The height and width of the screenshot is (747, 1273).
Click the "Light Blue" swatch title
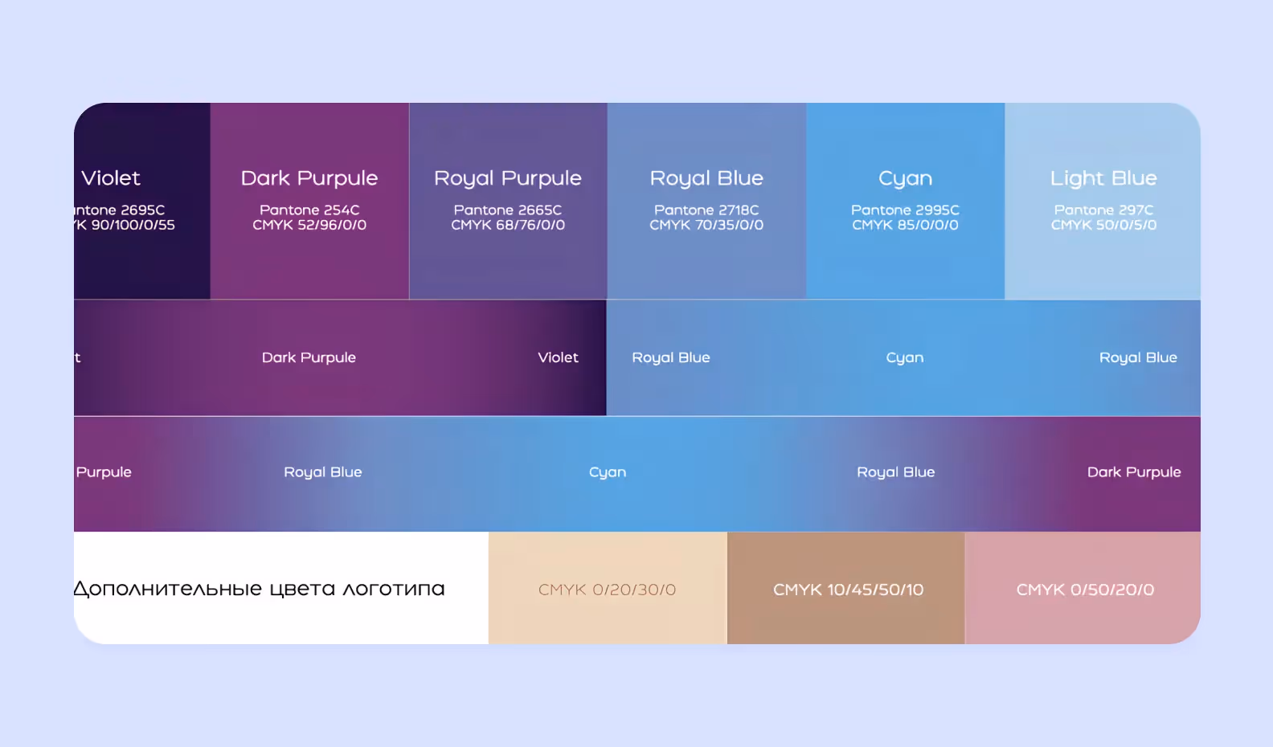(x=1103, y=178)
